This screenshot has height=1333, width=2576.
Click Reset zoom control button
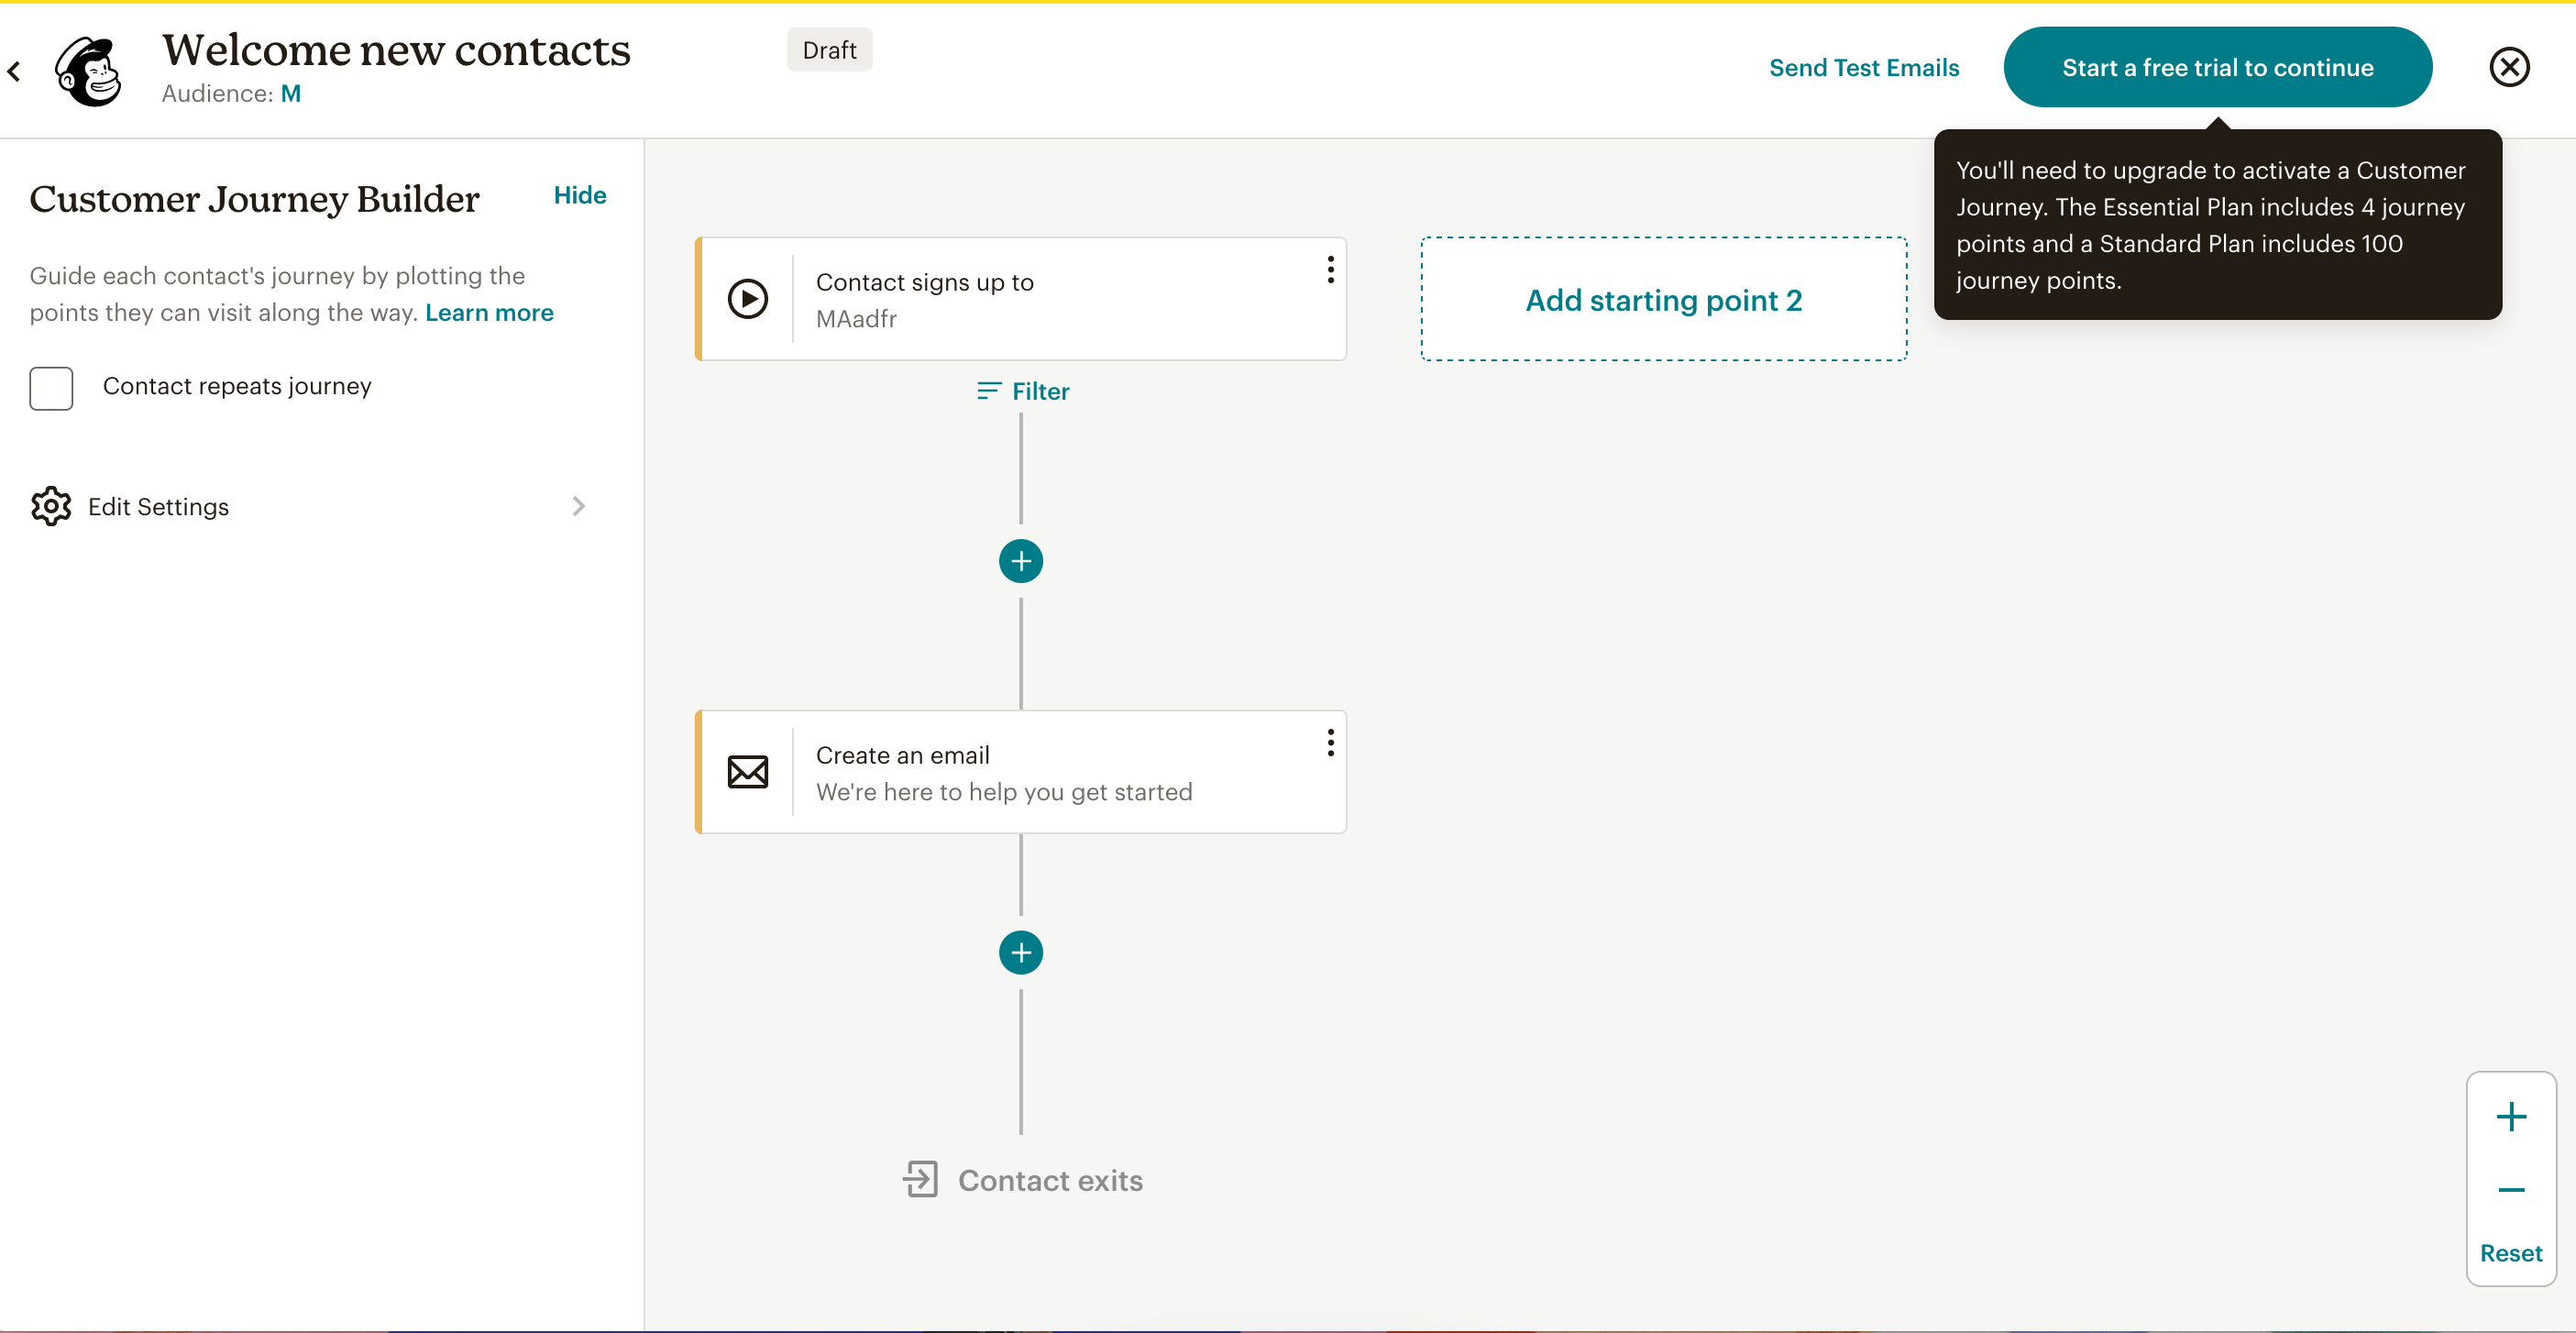(2510, 1253)
